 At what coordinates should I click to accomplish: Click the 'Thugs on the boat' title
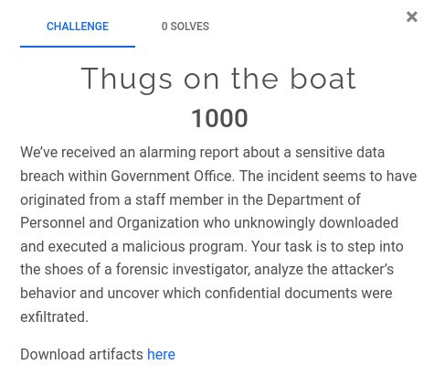tap(218, 80)
